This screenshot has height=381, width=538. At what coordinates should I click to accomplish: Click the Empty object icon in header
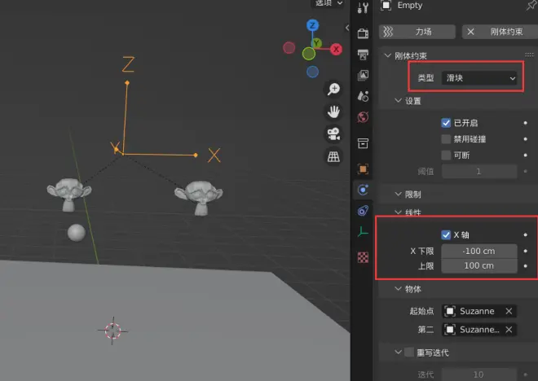click(386, 5)
